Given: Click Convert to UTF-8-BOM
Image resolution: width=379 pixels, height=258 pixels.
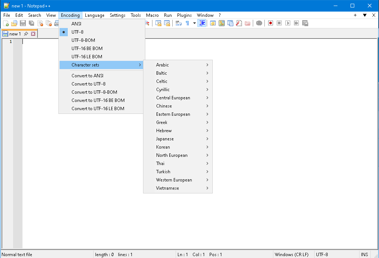Looking at the screenshot, I should 94,92.
